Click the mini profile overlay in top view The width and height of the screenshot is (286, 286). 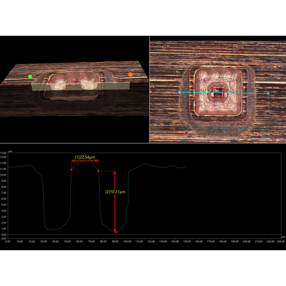pos(224,133)
